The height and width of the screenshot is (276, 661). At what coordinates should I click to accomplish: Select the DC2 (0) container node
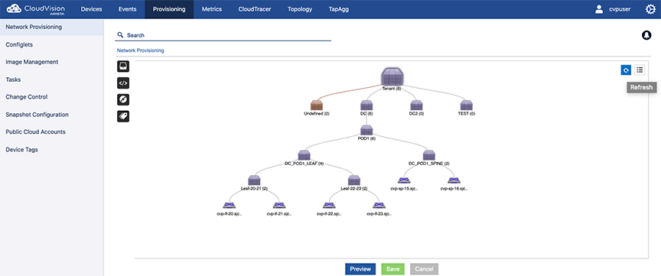pyautogui.click(x=416, y=106)
